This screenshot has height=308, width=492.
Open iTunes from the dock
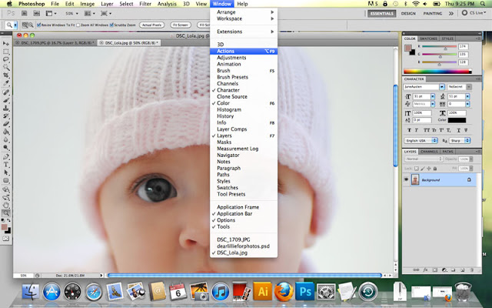click(221, 291)
